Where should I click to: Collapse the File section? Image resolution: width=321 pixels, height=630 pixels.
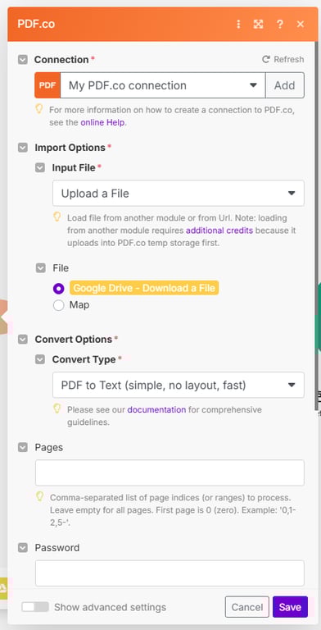(x=40, y=268)
